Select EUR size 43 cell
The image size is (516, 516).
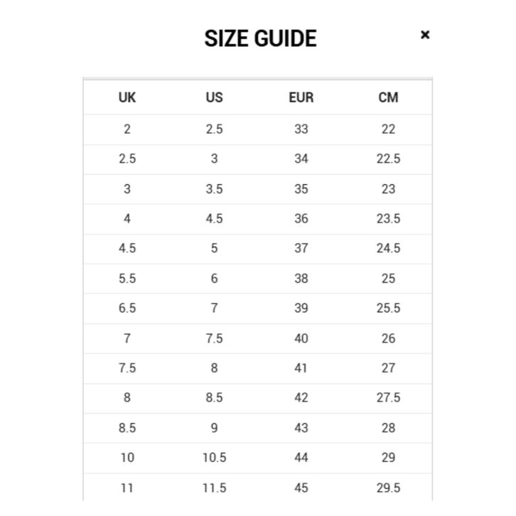(x=301, y=428)
